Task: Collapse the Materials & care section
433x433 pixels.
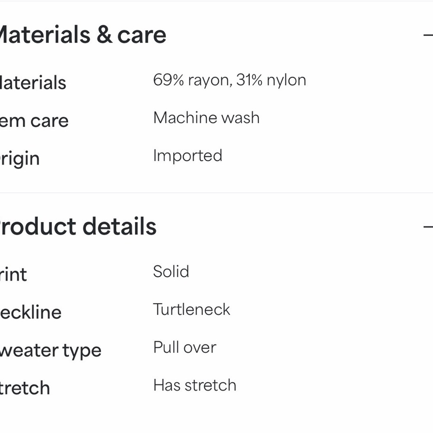Action: (428, 35)
